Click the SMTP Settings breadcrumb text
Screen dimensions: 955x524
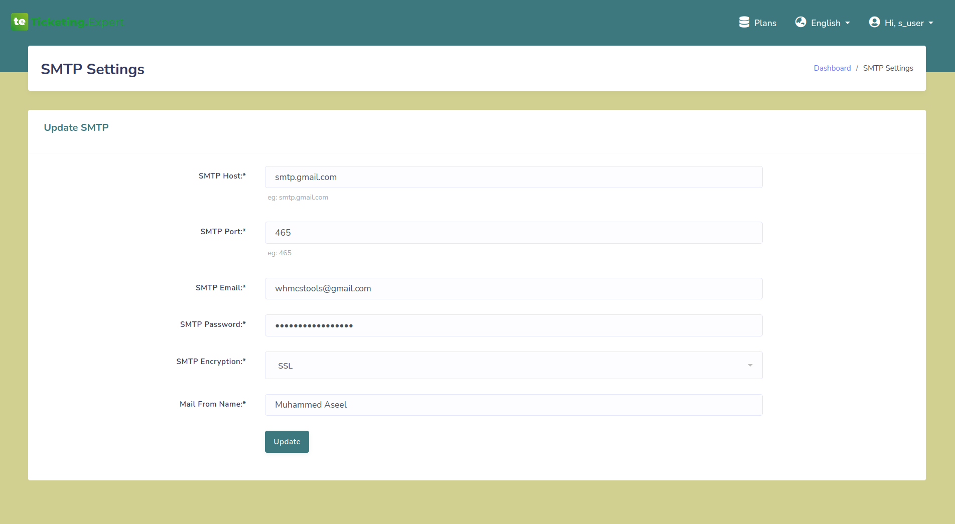click(888, 68)
